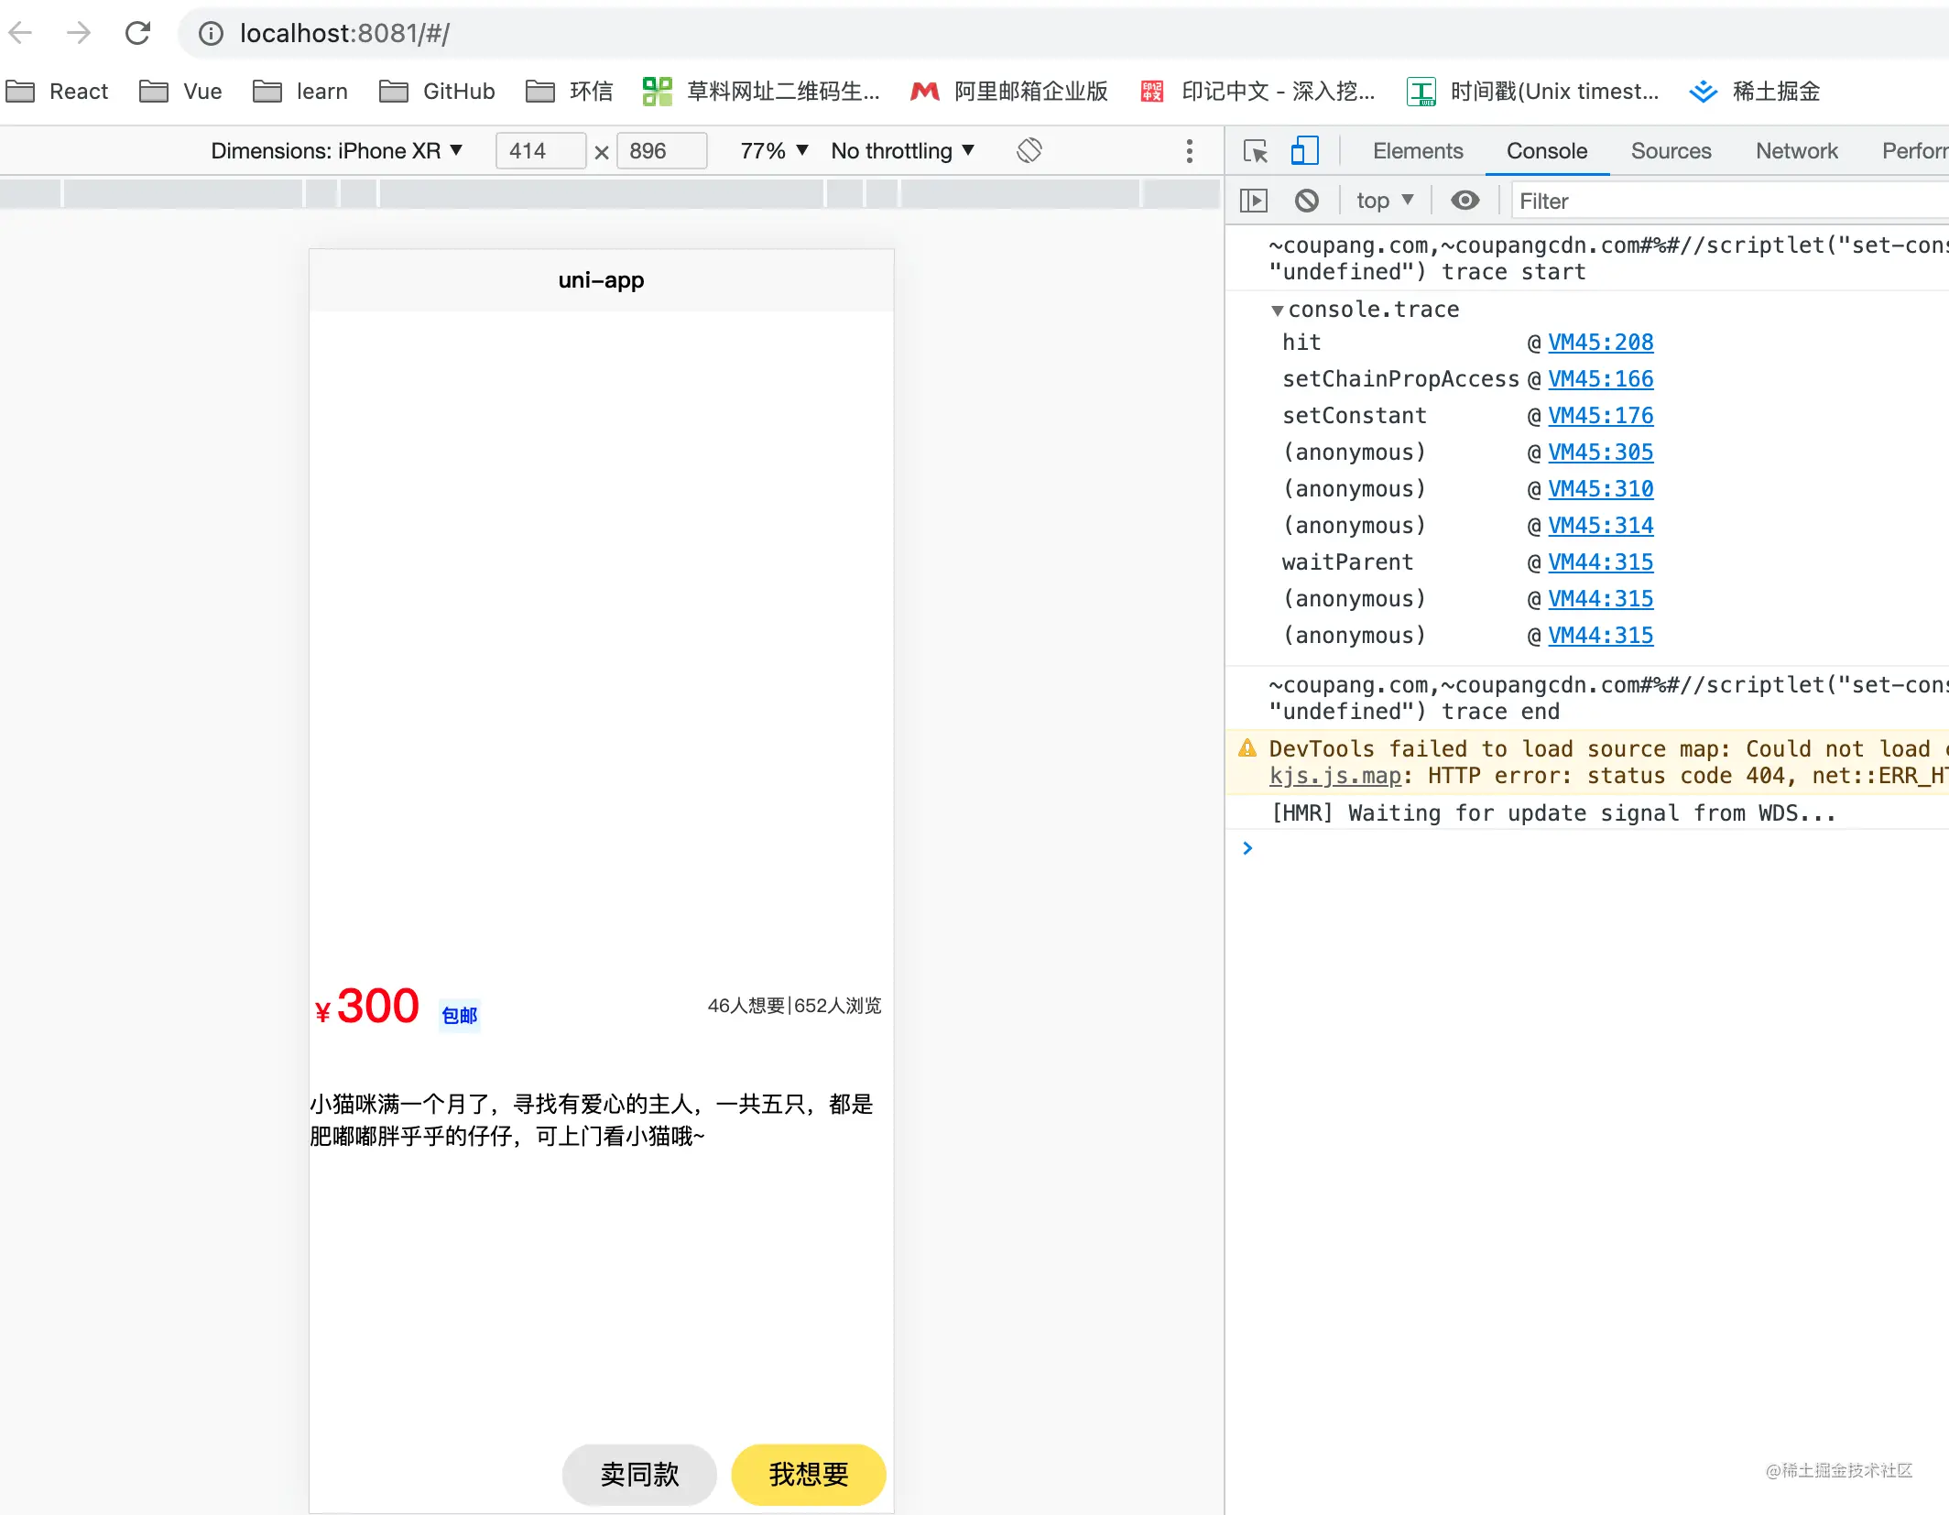The image size is (1949, 1515).
Task: Show the console sidebar icon
Action: [1253, 201]
